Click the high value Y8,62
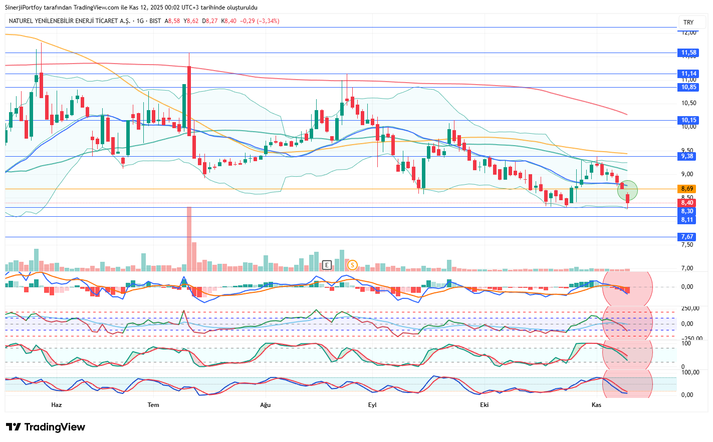713x442 pixels. coord(191,21)
